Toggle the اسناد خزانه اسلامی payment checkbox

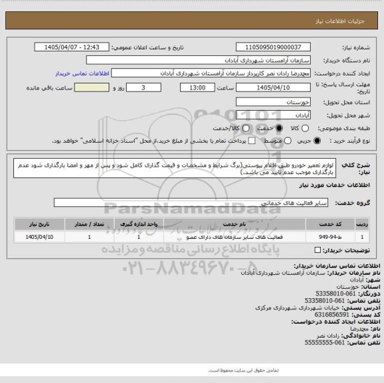[x=251, y=141]
